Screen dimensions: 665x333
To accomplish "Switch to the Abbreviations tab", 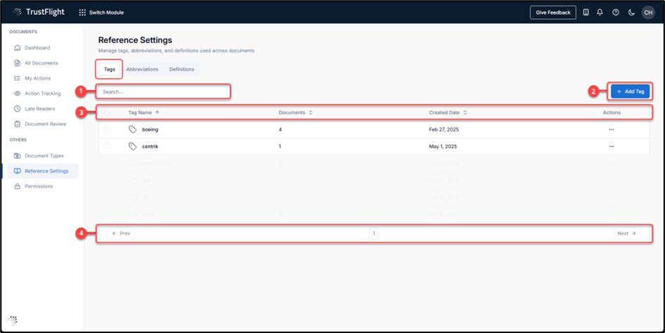I will tap(142, 69).
